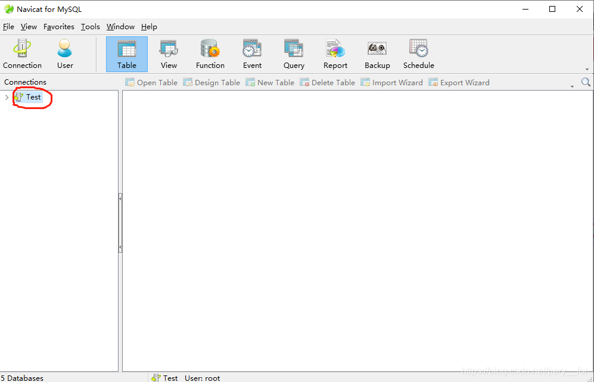Open the View menu
The width and height of the screenshot is (594, 382).
[x=29, y=27]
